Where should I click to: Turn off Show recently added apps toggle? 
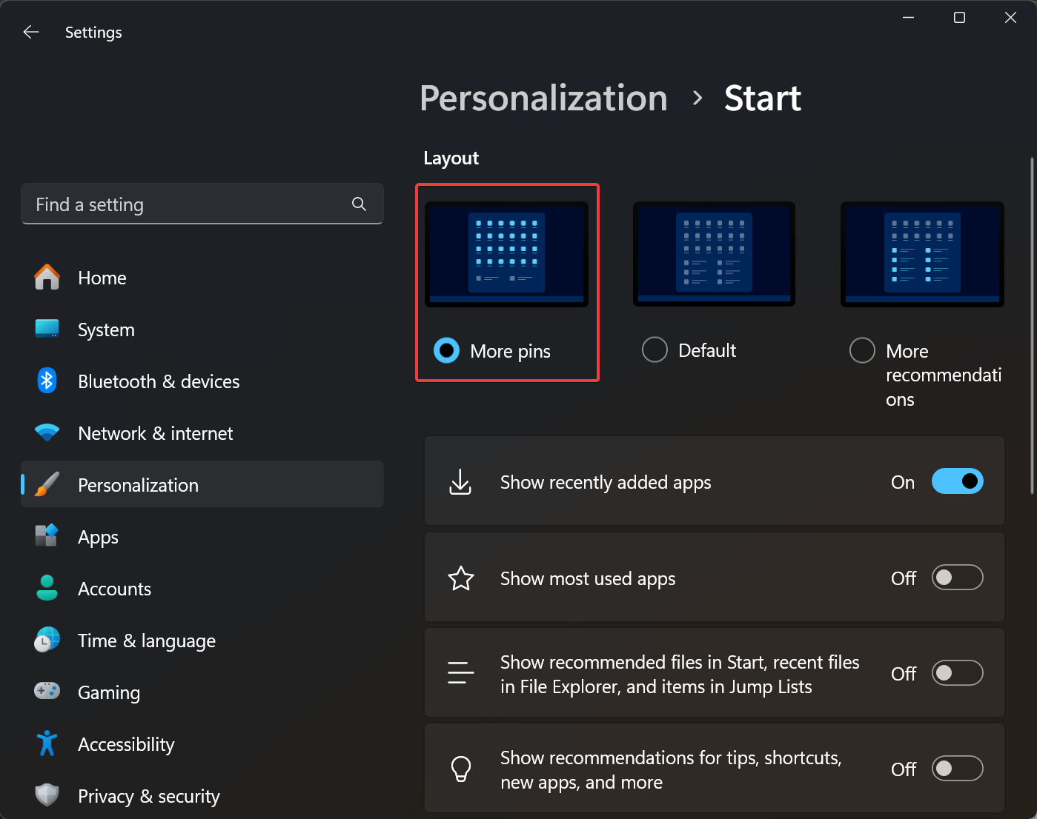click(x=957, y=481)
